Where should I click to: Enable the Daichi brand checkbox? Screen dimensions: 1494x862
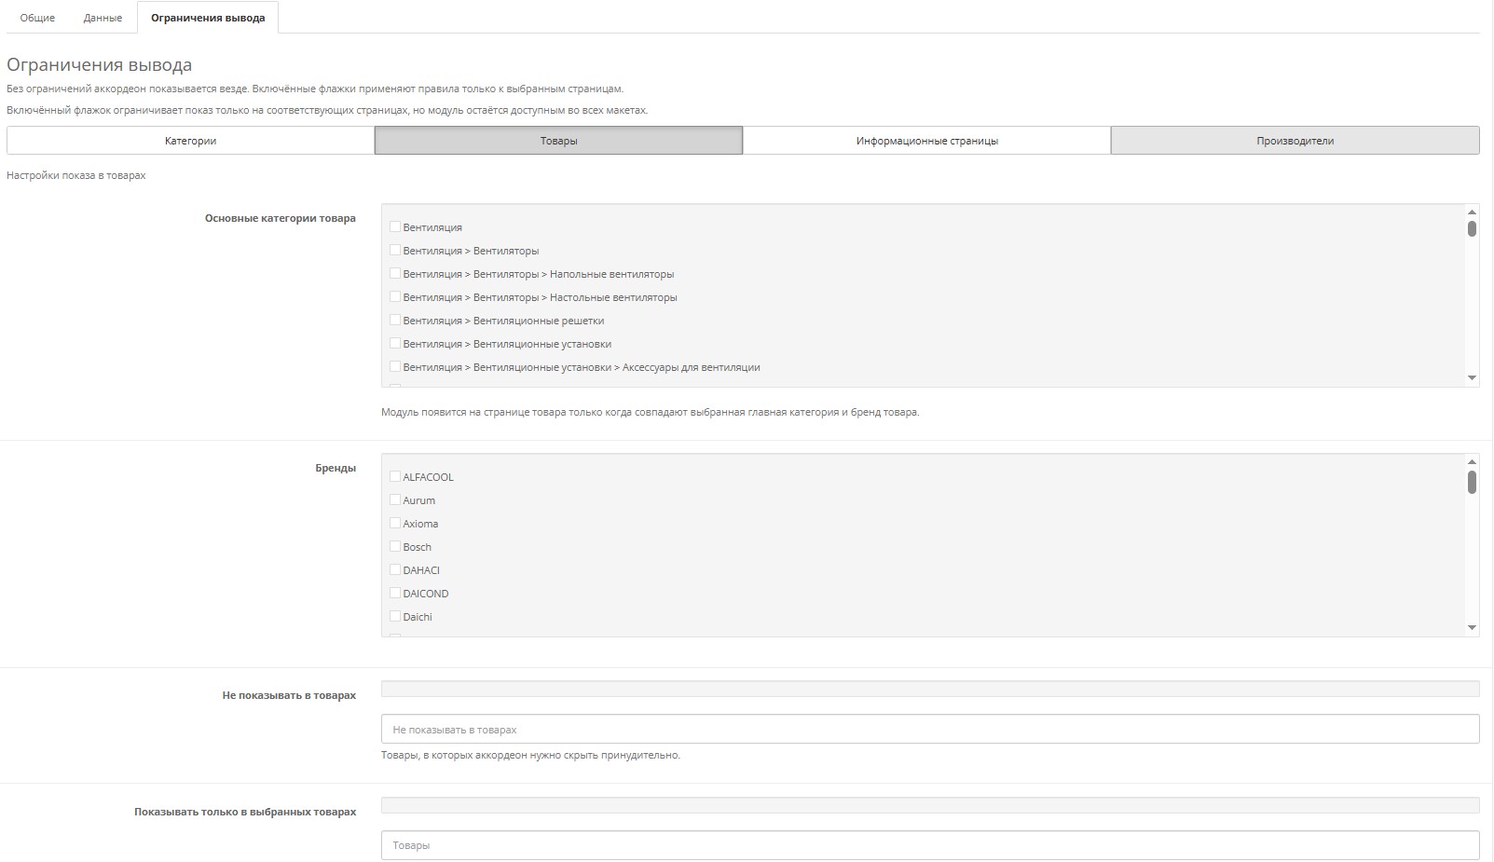pyautogui.click(x=395, y=617)
